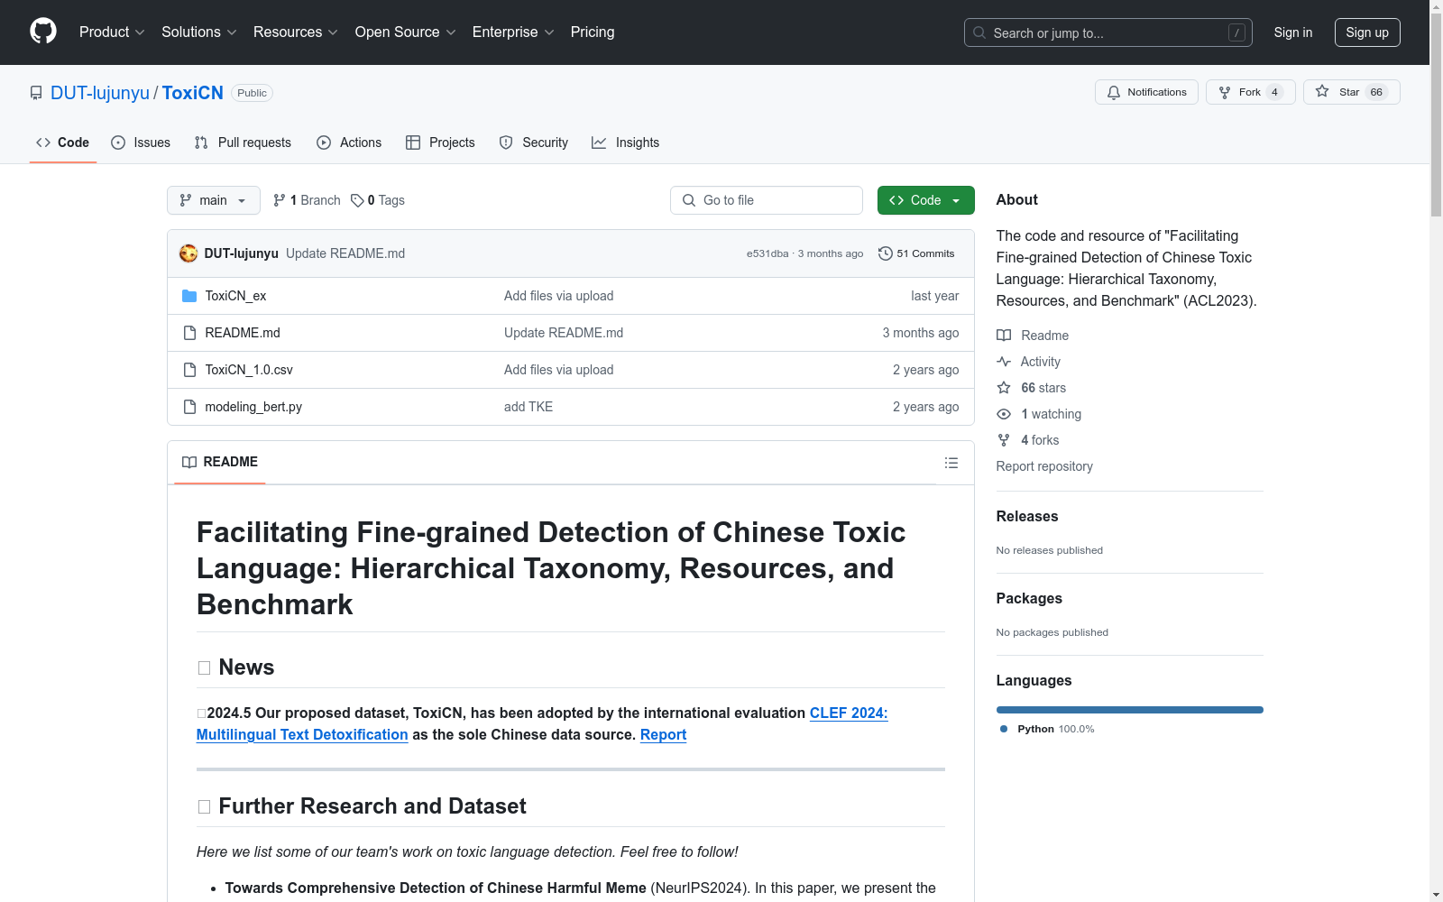Click the star icon beside 66 stars
The width and height of the screenshot is (1443, 902).
[x=1004, y=388]
